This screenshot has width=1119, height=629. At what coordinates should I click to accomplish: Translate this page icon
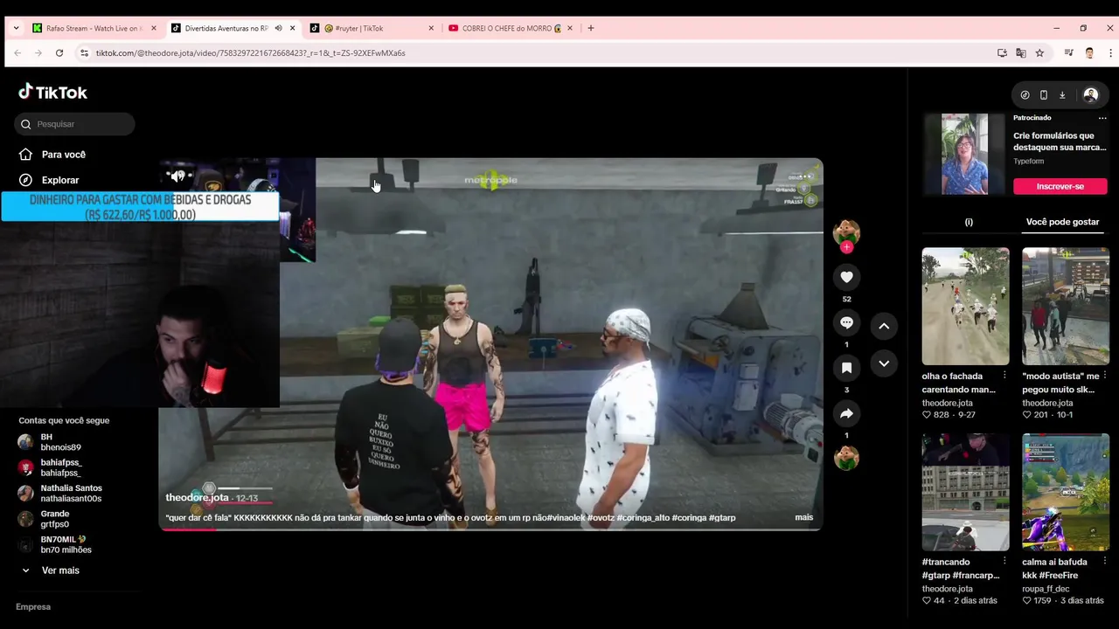pyautogui.click(x=1020, y=53)
